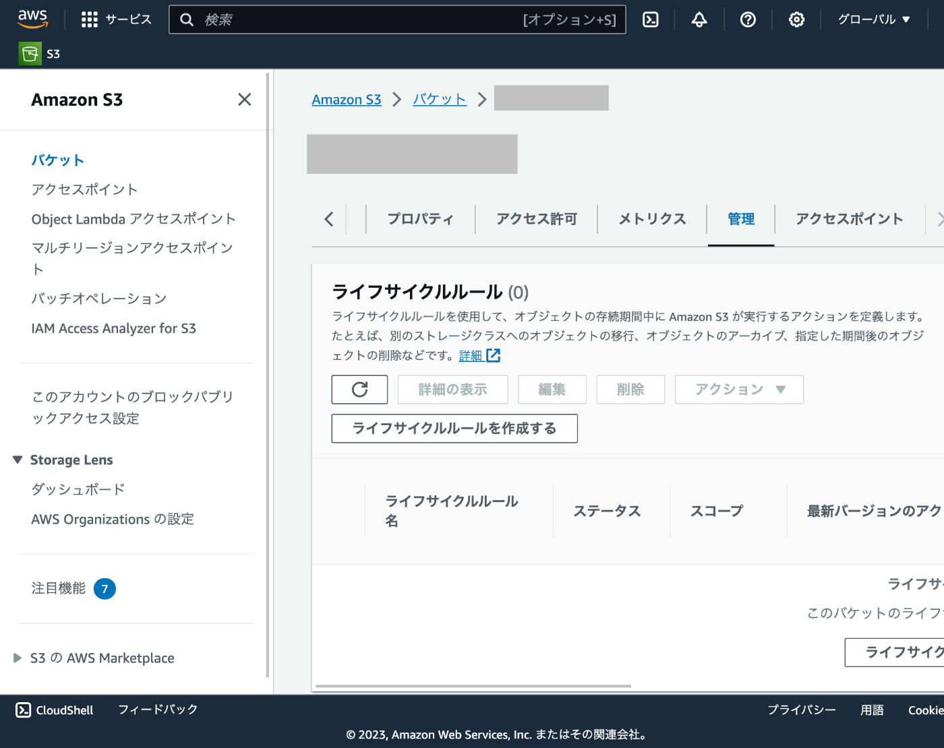Open このアカウントのブロックパブリックアクセス設定

click(132, 408)
